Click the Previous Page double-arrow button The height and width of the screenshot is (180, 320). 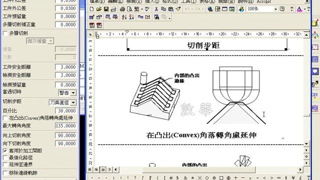tap(306, 150)
